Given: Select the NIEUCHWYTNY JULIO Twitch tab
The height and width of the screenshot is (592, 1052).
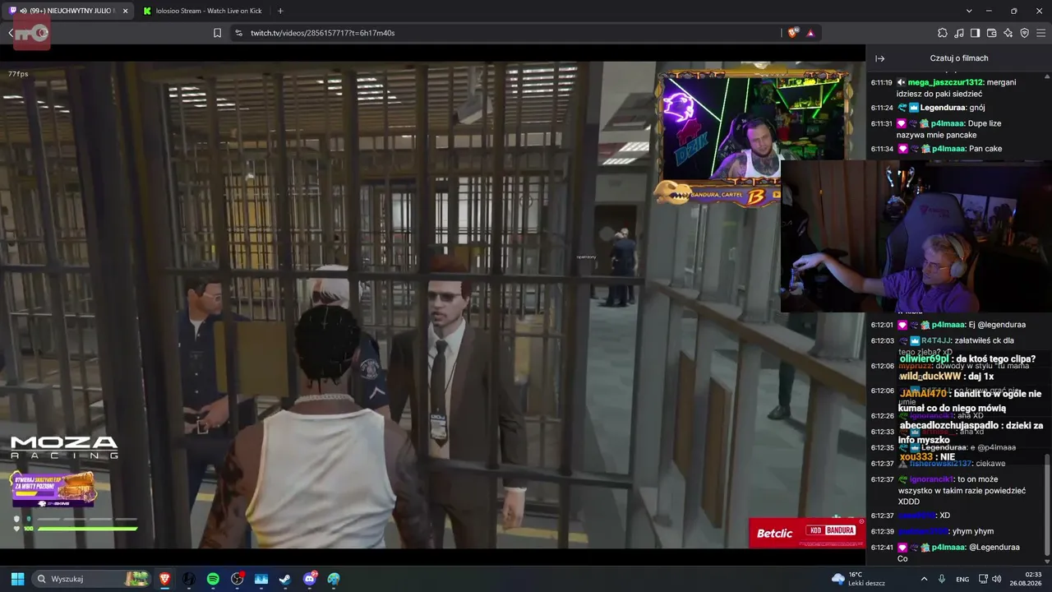Looking at the screenshot, I should click(x=68, y=11).
